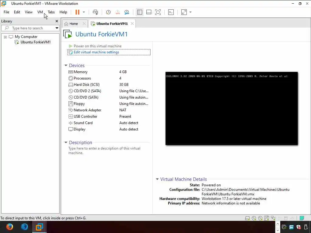Click the stretch guest toolbar icon
This screenshot has height=233, width=311.
point(184,12)
